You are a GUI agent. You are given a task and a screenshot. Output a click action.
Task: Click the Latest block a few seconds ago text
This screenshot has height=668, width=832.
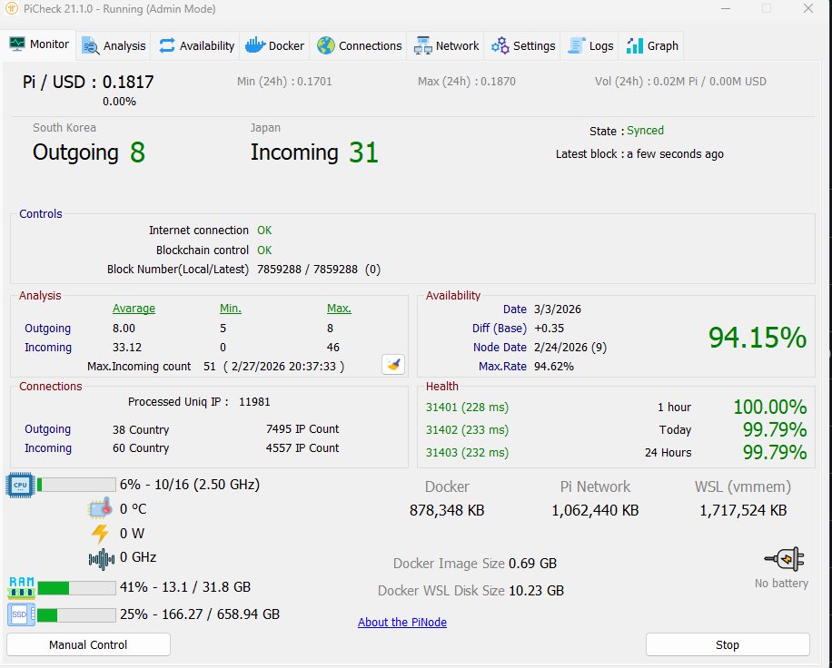(x=639, y=154)
